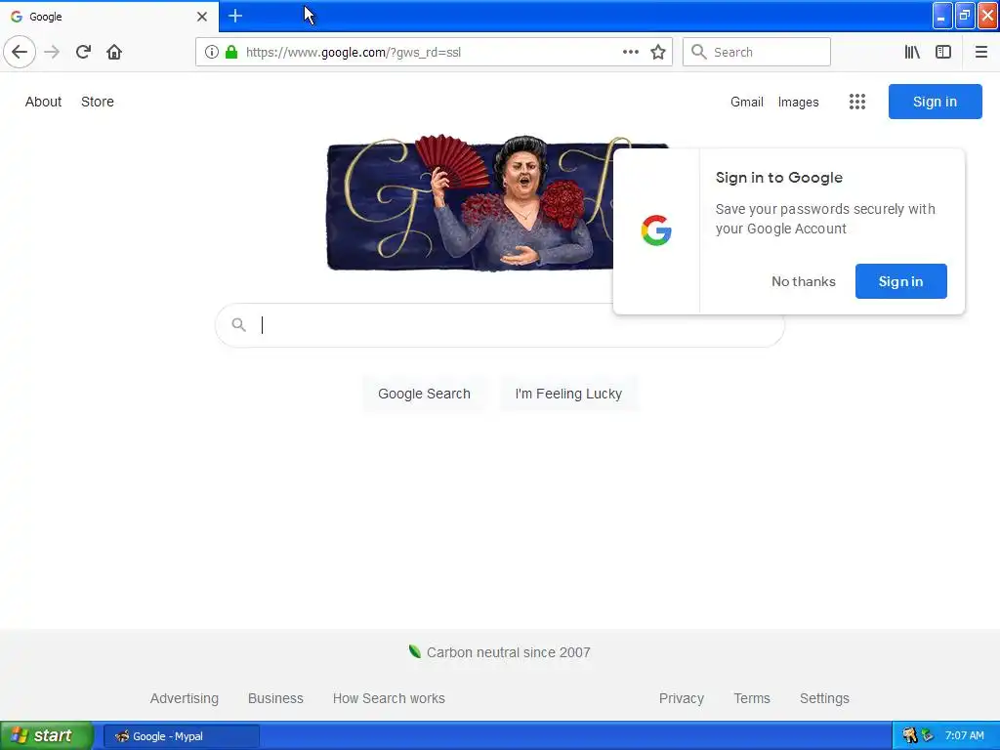Click the Montserrat Caballé Google Doodle

[470, 203]
